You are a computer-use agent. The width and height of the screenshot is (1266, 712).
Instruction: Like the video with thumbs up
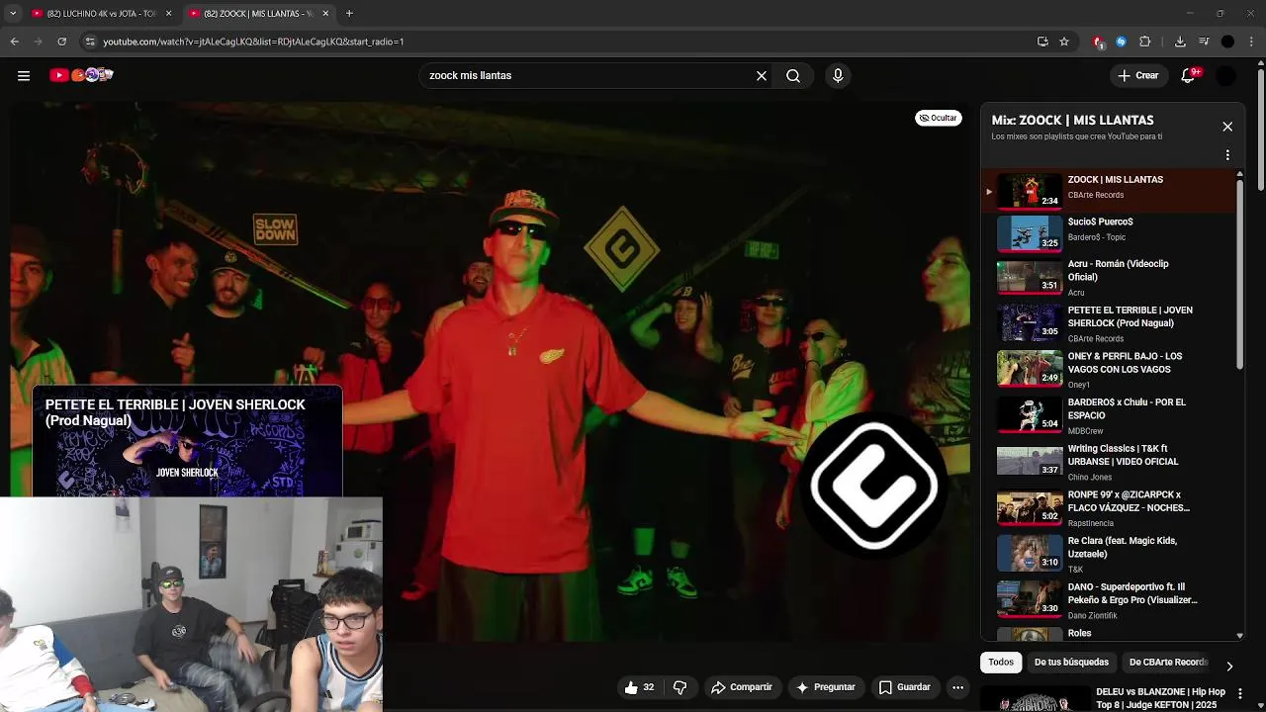(x=639, y=687)
